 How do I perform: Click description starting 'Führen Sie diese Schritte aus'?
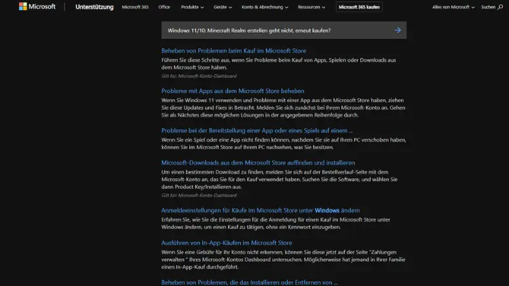(278, 64)
